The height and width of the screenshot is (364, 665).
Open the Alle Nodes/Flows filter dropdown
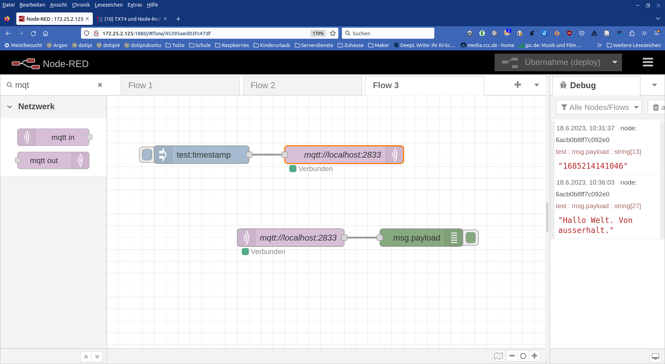tap(599, 107)
